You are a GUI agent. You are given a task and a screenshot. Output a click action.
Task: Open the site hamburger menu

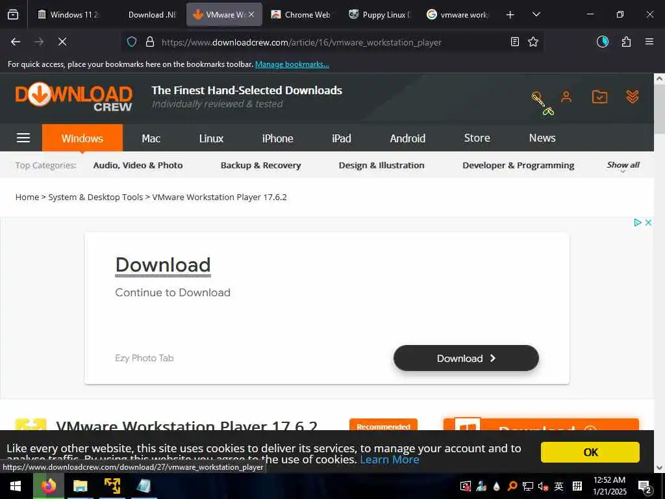pyautogui.click(x=23, y=138)
